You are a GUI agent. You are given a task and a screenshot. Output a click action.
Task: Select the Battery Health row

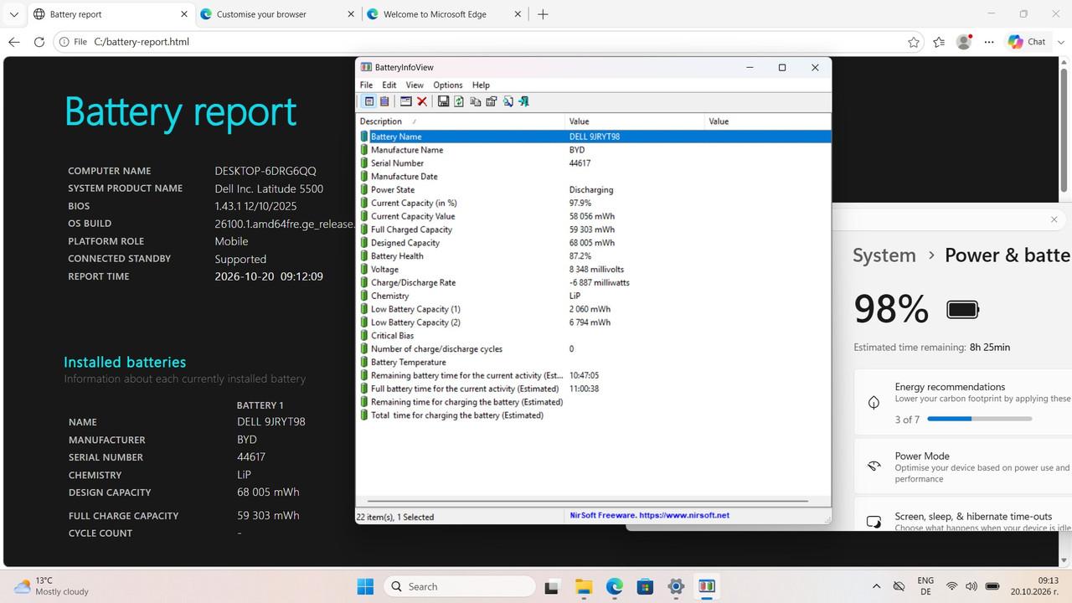point(593,256)
